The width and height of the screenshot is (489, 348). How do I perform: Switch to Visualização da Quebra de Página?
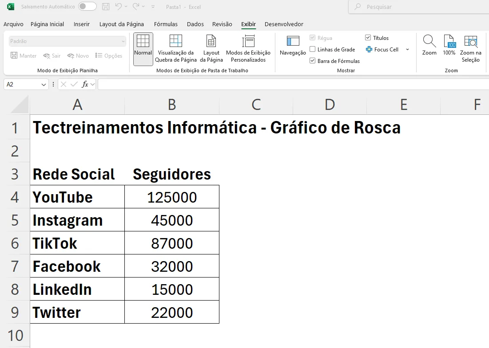click(175, 49)
